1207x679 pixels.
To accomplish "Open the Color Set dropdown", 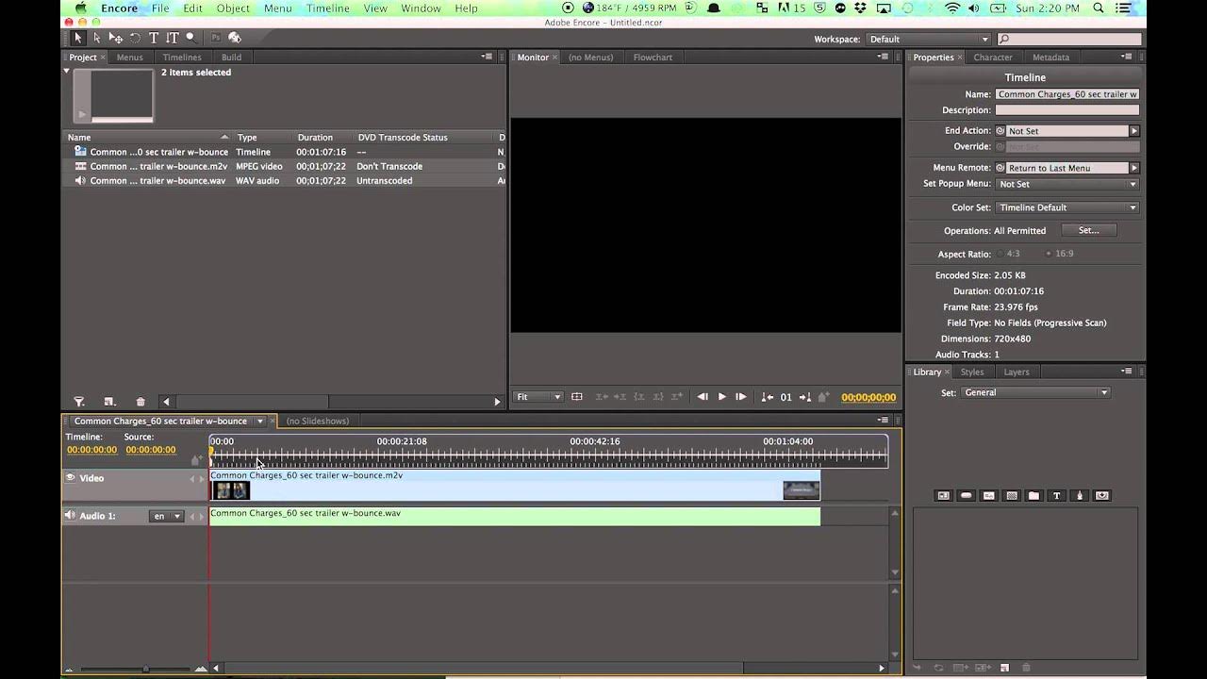I will tap(1067, 207).
